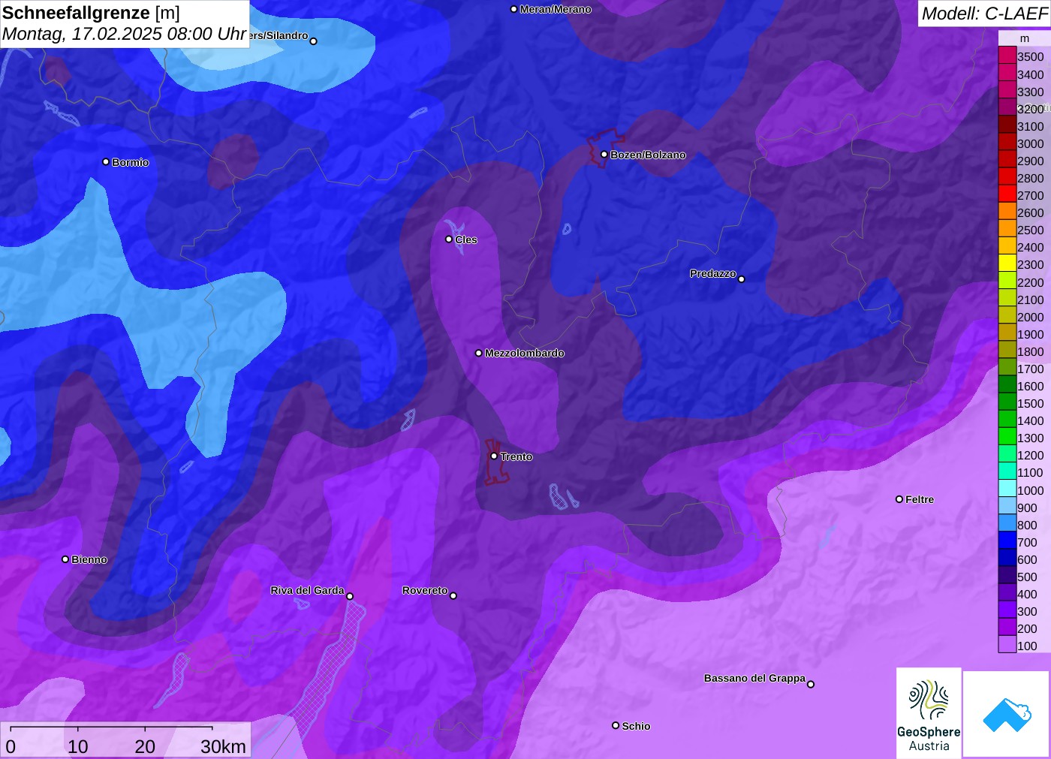Click the 500 m dark purple swatch

coord(1007,575)
